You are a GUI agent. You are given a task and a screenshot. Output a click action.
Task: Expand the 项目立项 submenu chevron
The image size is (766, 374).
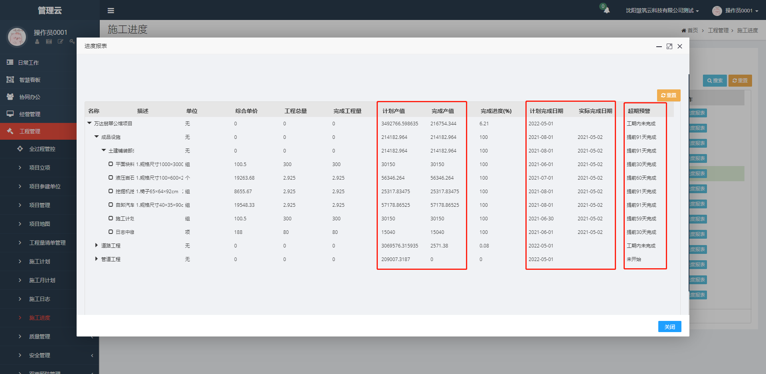[20, 168]
